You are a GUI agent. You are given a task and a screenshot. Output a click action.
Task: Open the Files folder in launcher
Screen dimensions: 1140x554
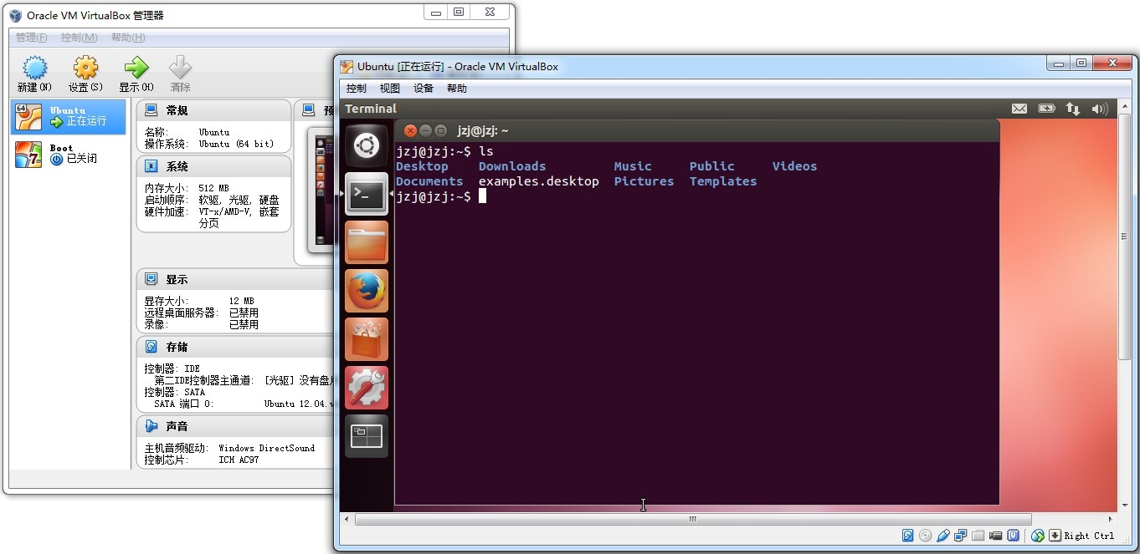click(x=366, y=242)
